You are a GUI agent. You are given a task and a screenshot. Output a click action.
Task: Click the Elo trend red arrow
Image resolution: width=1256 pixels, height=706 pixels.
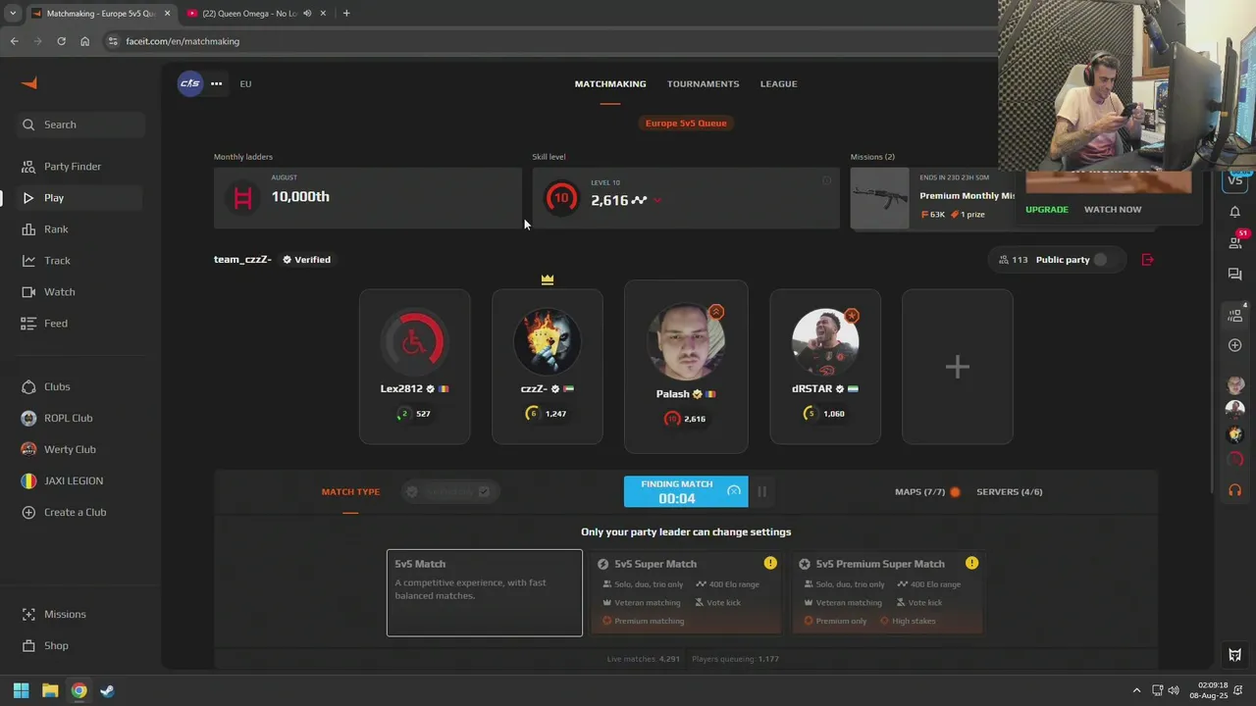click(657, 201)
